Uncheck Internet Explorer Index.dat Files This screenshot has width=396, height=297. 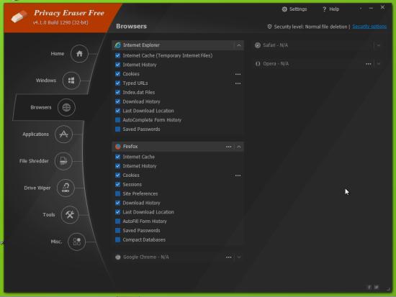point(117,92)
